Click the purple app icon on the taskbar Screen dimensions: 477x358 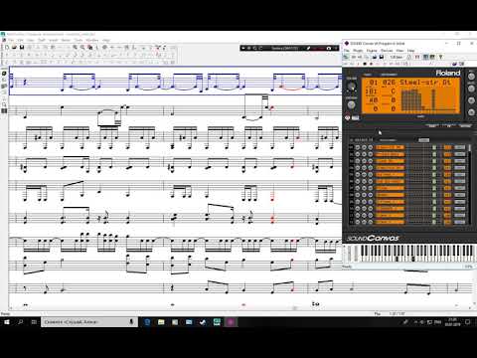pos(231,322)
